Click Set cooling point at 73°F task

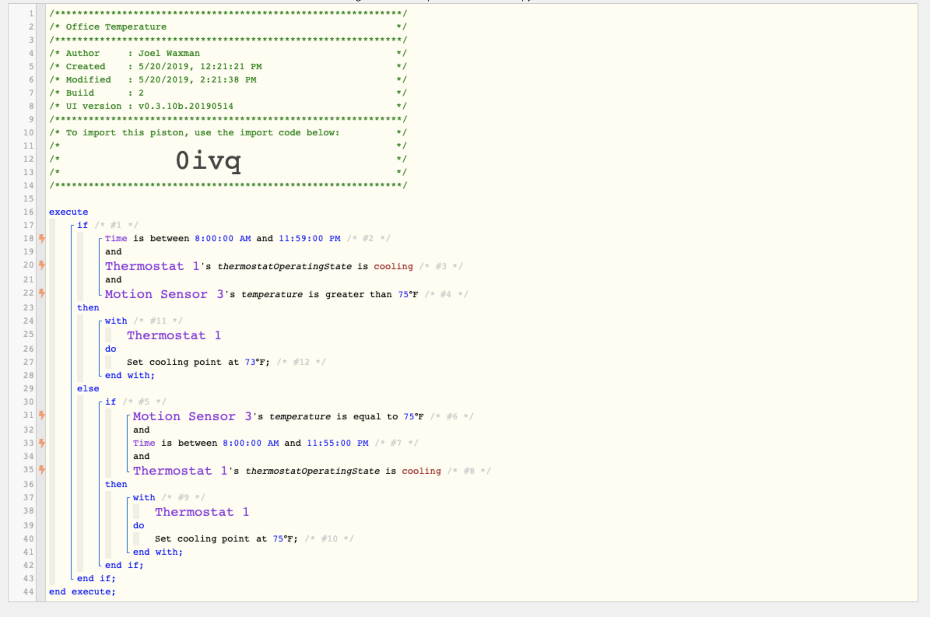(x=198, y=363)
